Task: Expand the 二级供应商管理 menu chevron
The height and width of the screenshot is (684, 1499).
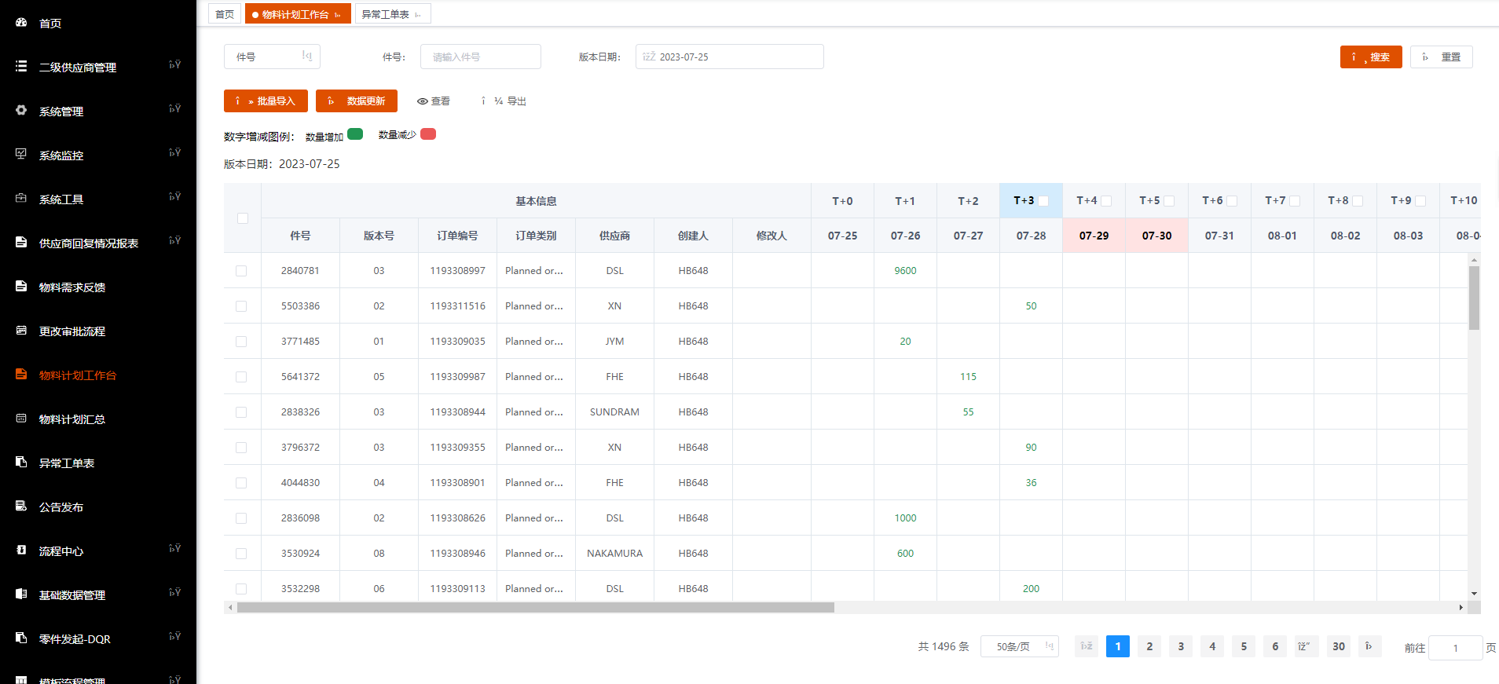Action: [x=174, y=65]
